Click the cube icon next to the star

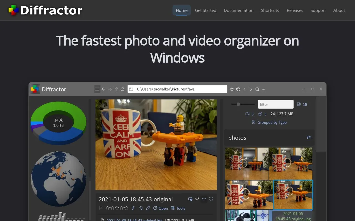click(238, 89)
